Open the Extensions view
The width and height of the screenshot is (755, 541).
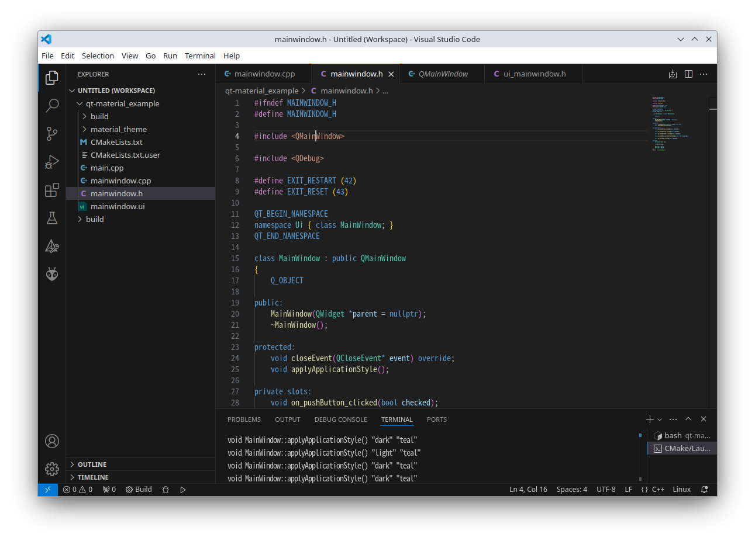click(52, 190)
